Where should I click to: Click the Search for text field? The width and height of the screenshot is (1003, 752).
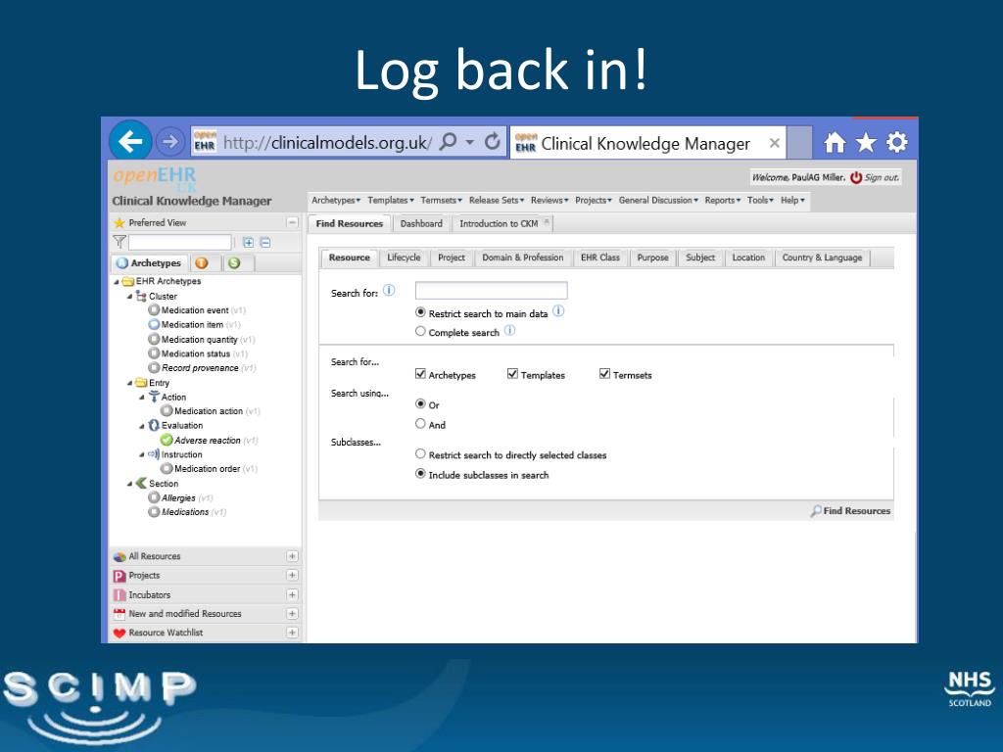[492, 291]
